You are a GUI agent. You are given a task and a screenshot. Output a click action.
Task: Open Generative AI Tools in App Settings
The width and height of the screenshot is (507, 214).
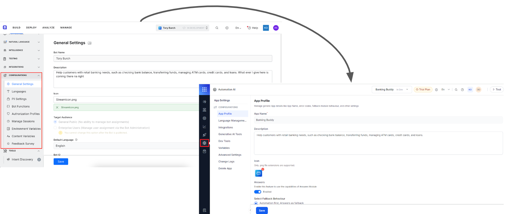click(x=230, y=134)
